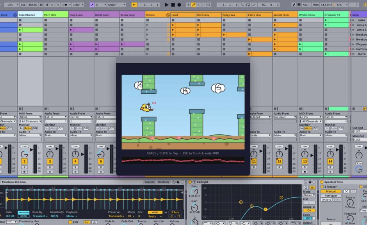Arm the transport Record button

[179, 5]
